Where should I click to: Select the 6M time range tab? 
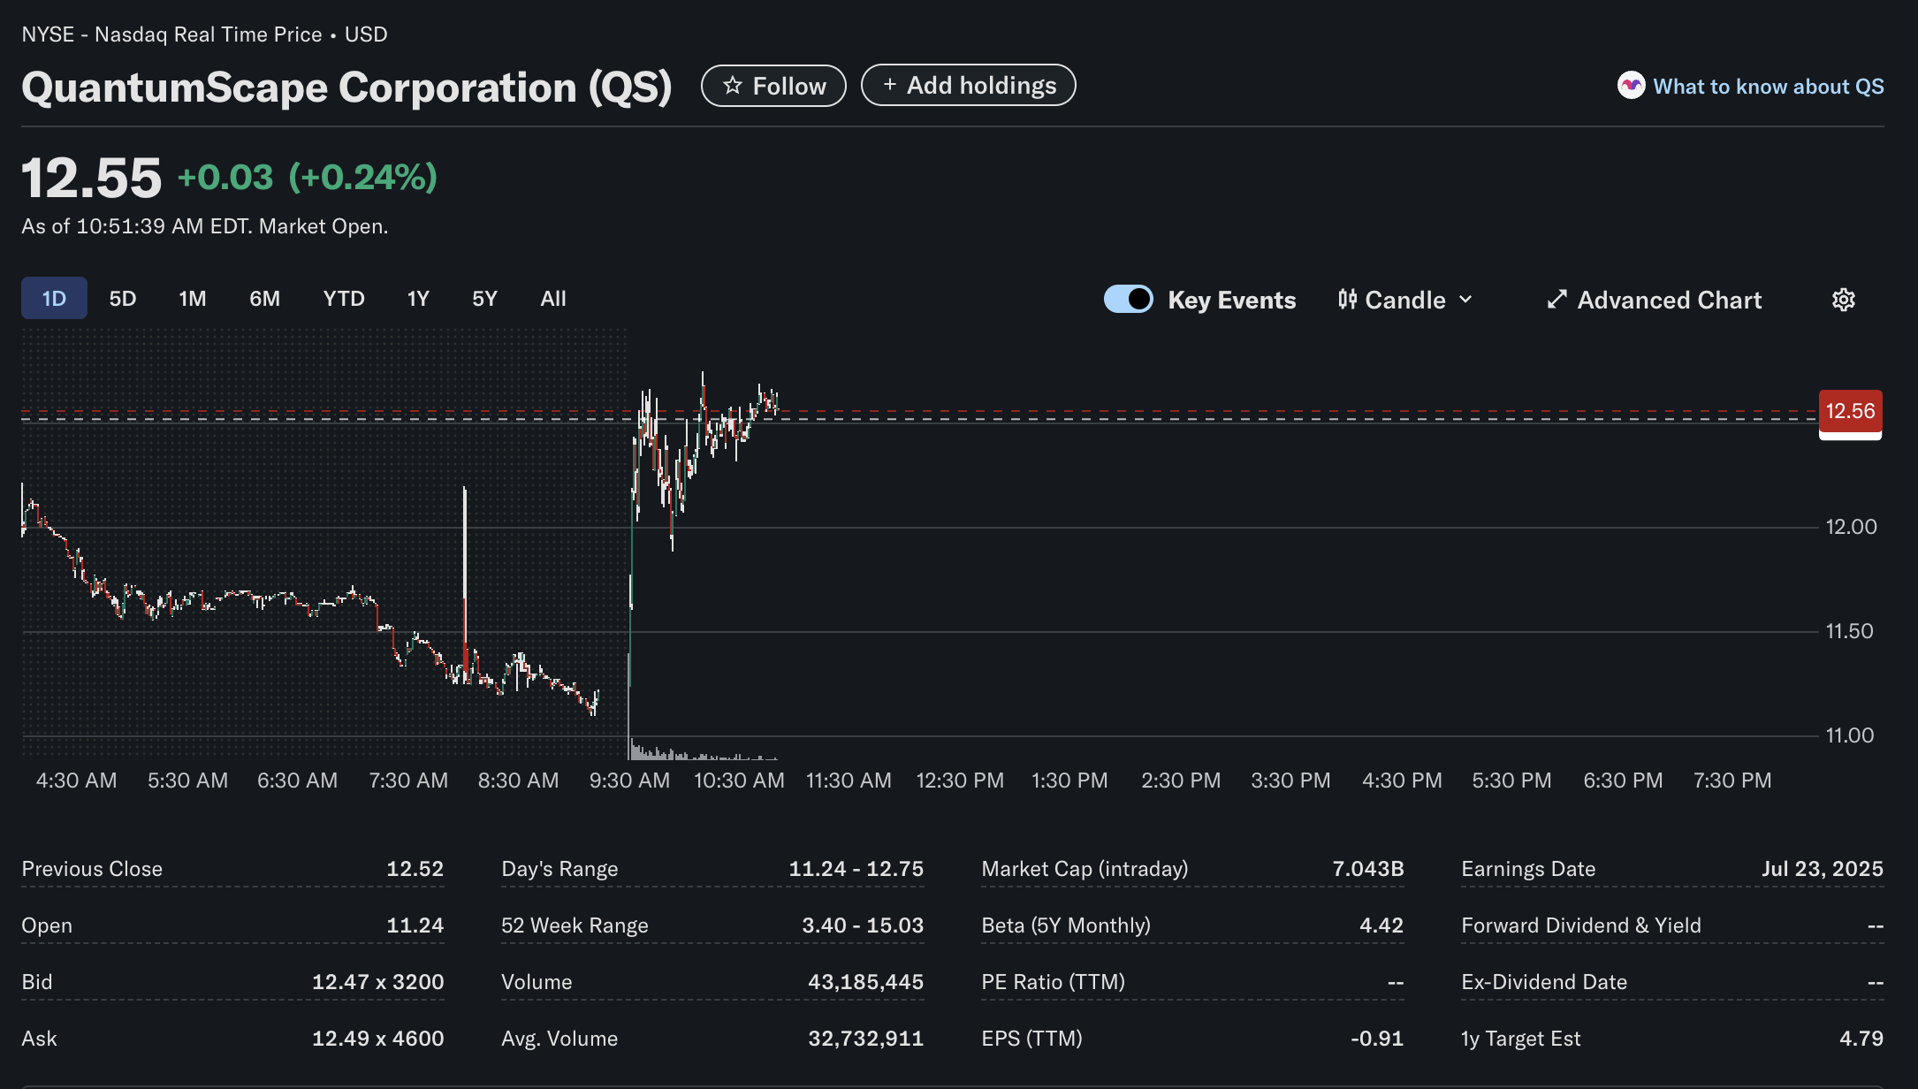[x=264, y=299]
